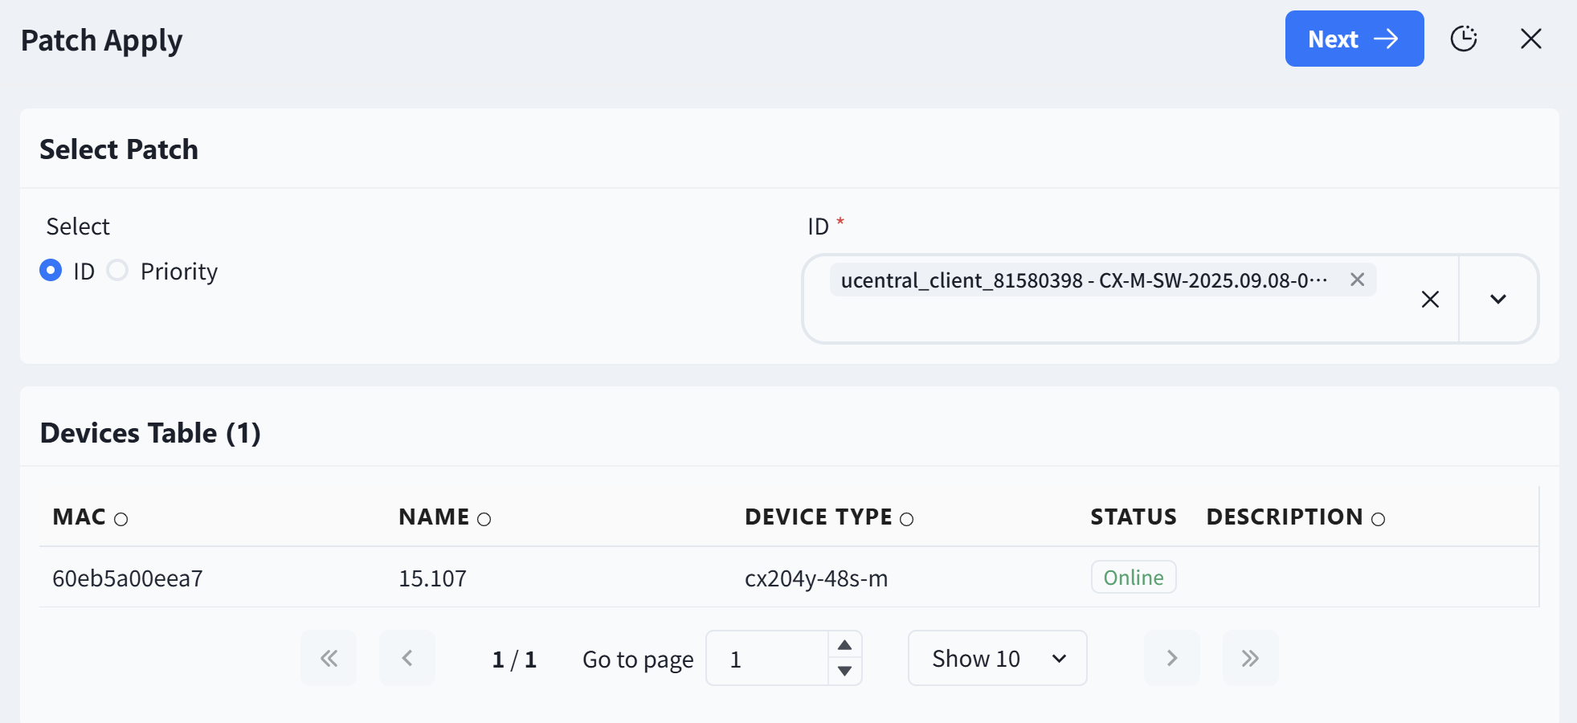Image resolution: width=1577 pixels, height=723 pixels.
Task: Click the Next button
Action: pyautogui.click(x=1354, y=39)
